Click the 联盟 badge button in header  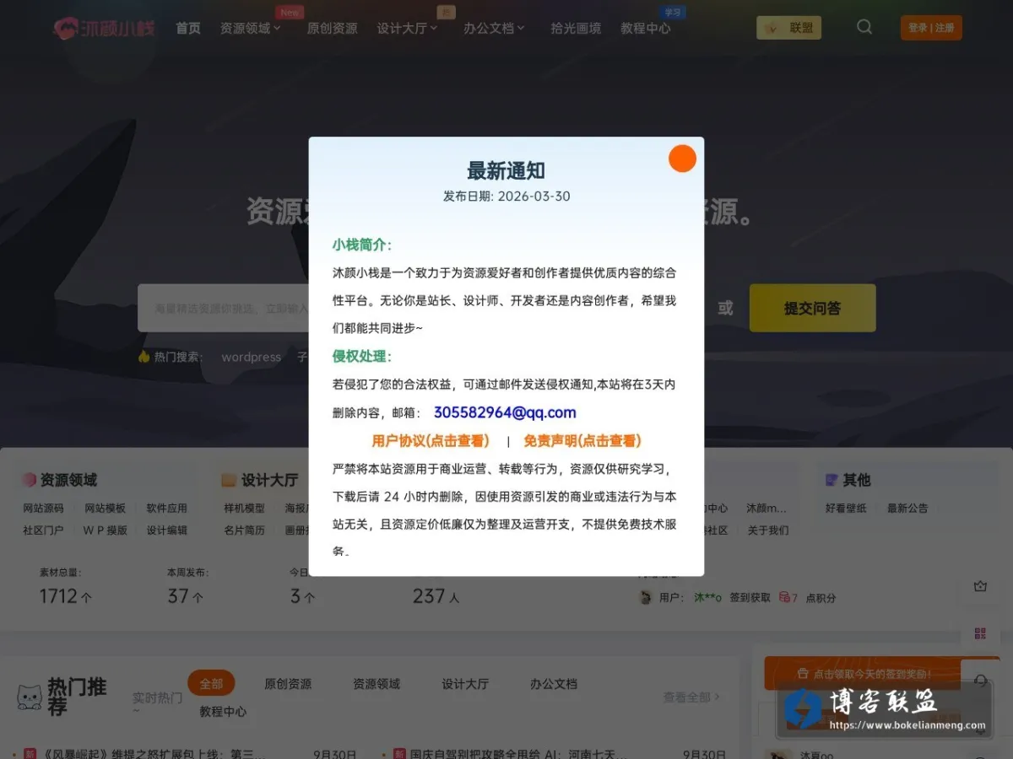tap(788, 28)
